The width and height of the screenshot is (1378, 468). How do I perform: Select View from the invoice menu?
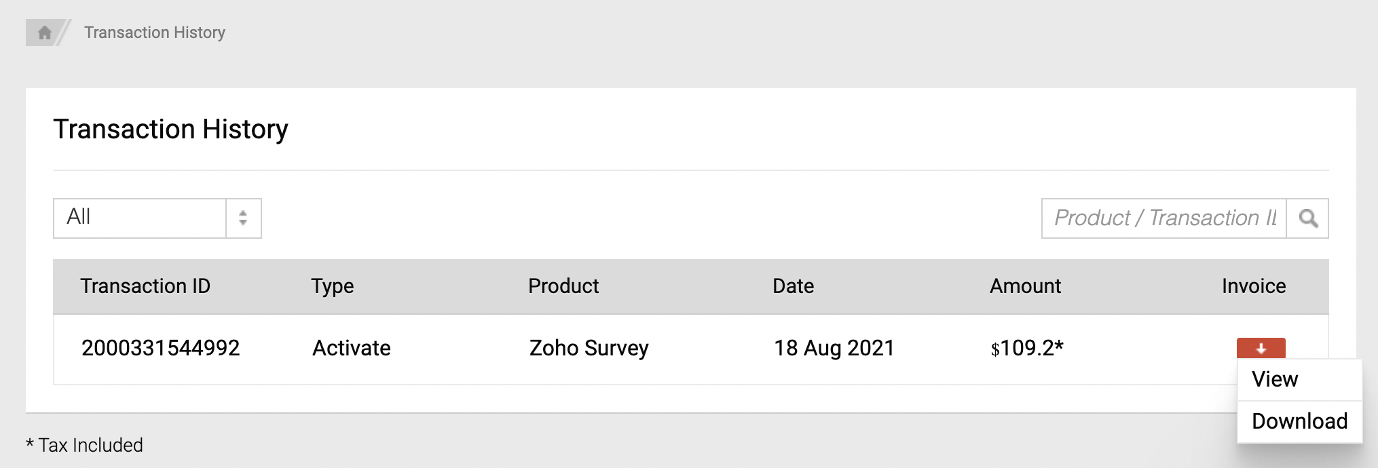point(1275,379)
